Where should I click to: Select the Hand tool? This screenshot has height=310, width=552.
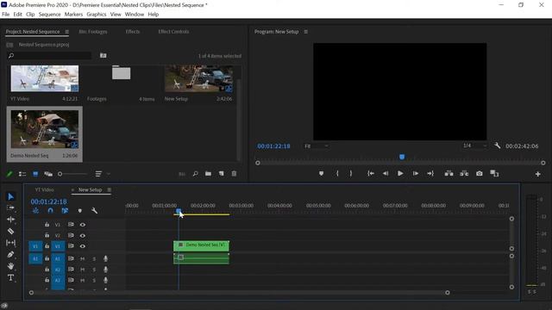tap(11, 266)
